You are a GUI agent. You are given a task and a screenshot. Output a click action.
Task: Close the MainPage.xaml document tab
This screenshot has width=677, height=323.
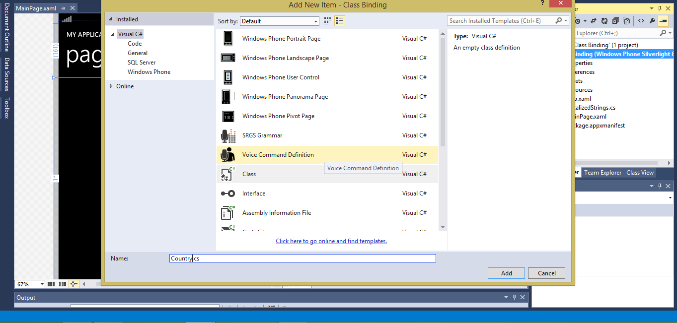pyautogui.click(x=73, y=9)
